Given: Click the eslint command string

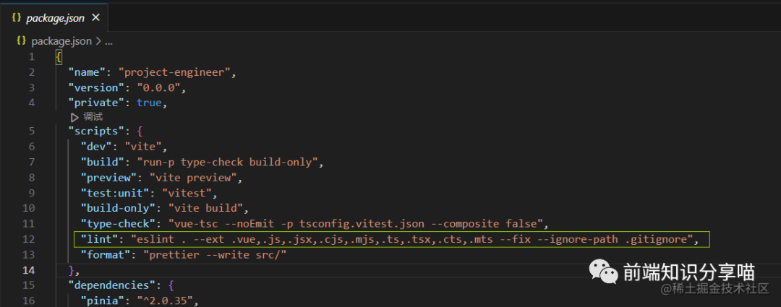Looking at the screenshot, I should [411, 239].
